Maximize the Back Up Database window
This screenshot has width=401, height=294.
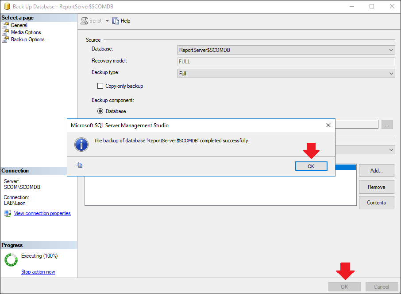(372, 6)
